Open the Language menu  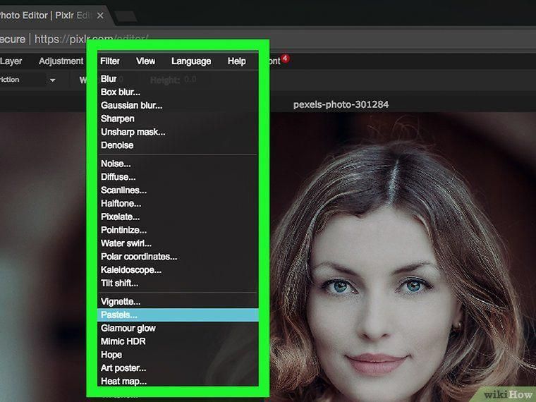191,61
